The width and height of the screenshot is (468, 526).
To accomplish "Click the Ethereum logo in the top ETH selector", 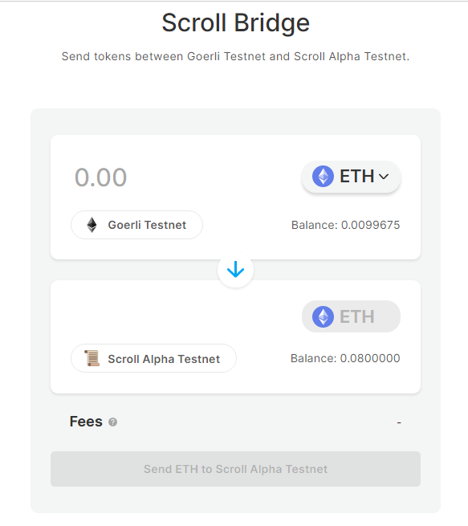I will click(x=323, y=176).
